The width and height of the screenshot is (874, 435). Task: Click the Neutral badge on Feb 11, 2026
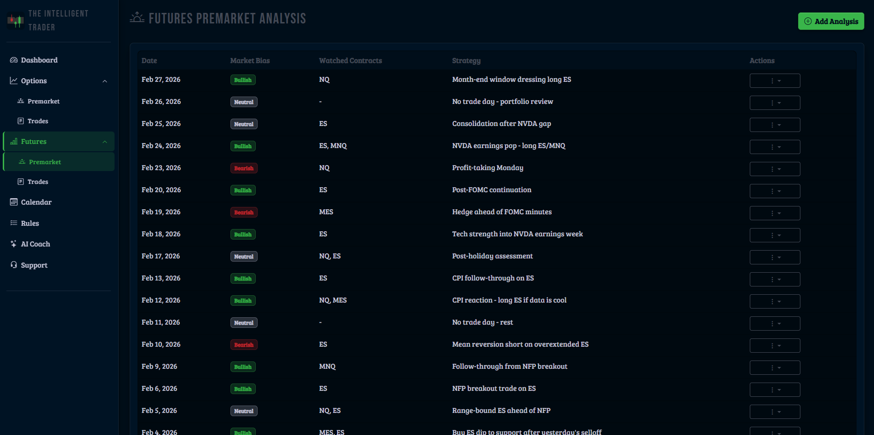tap(244, 322)
